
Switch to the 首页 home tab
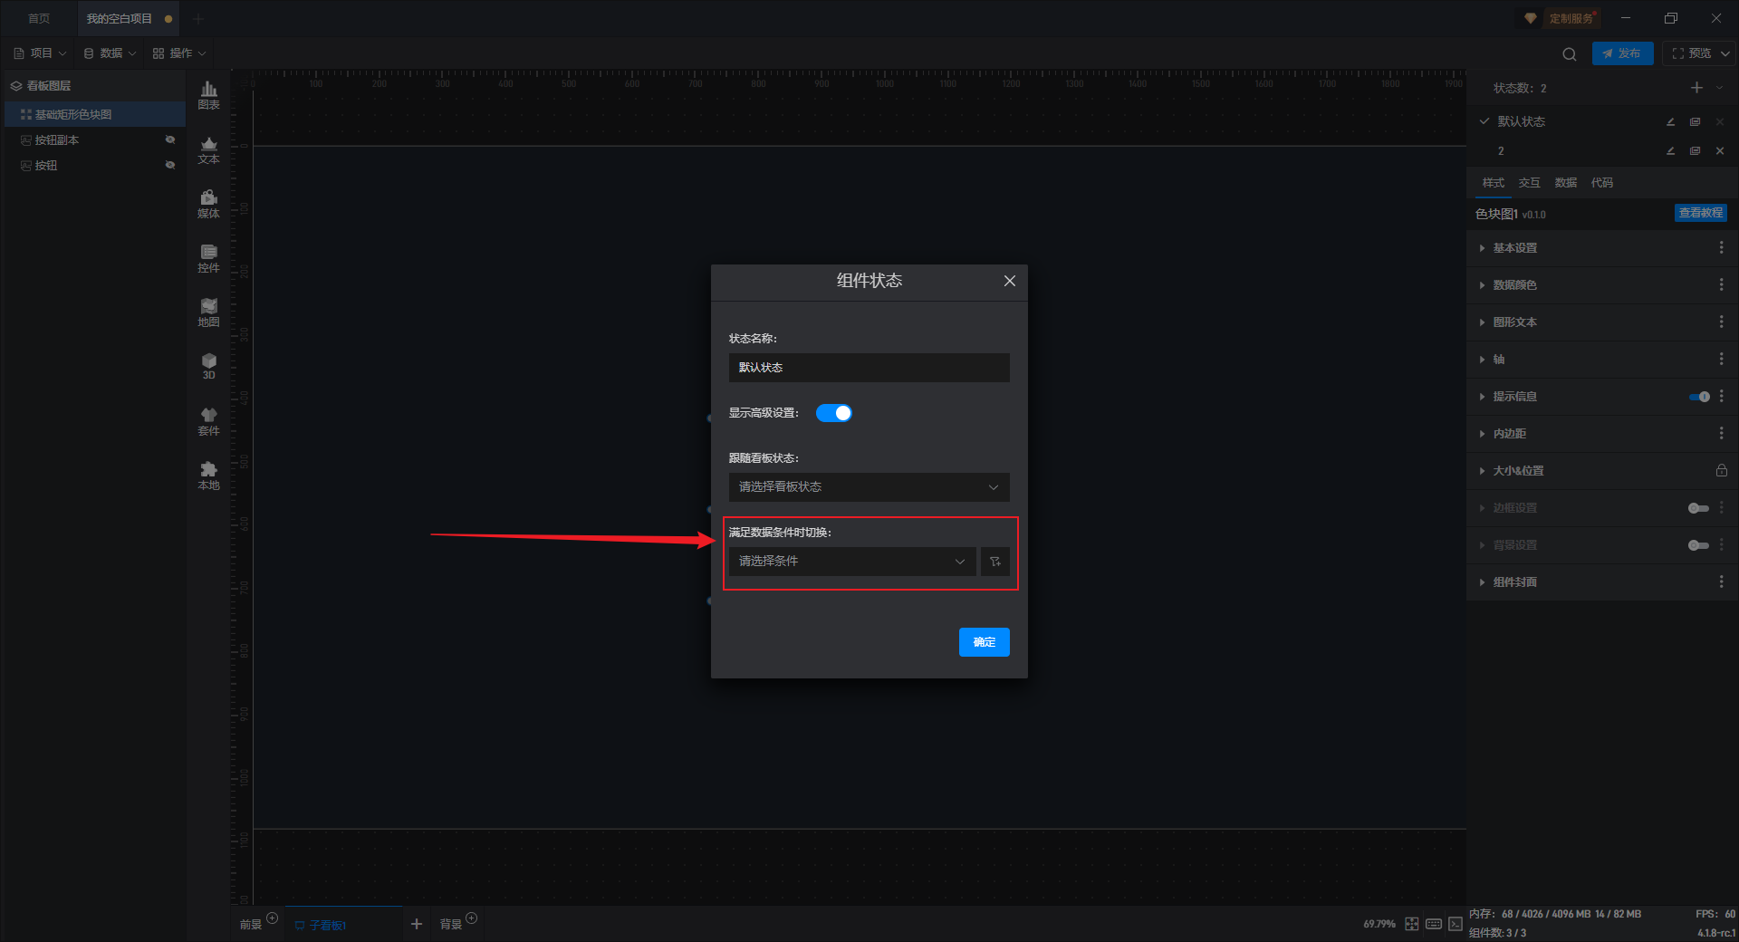[39, 18]
